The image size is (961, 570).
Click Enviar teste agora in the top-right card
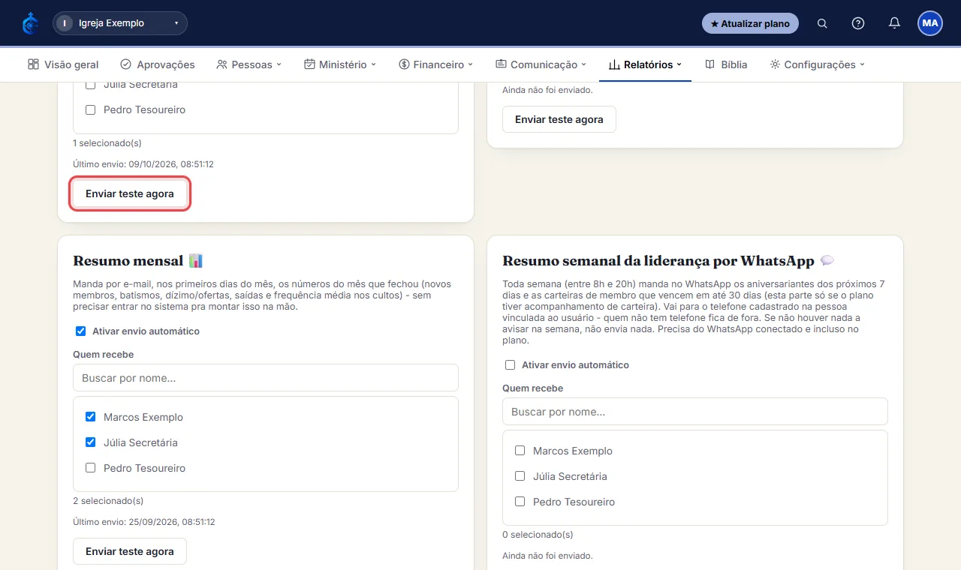click(x=559, y=119)
